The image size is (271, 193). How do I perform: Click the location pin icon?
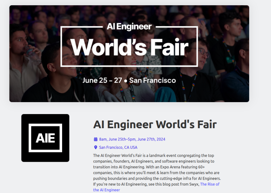pyautogui.click(x=95, y=147)
